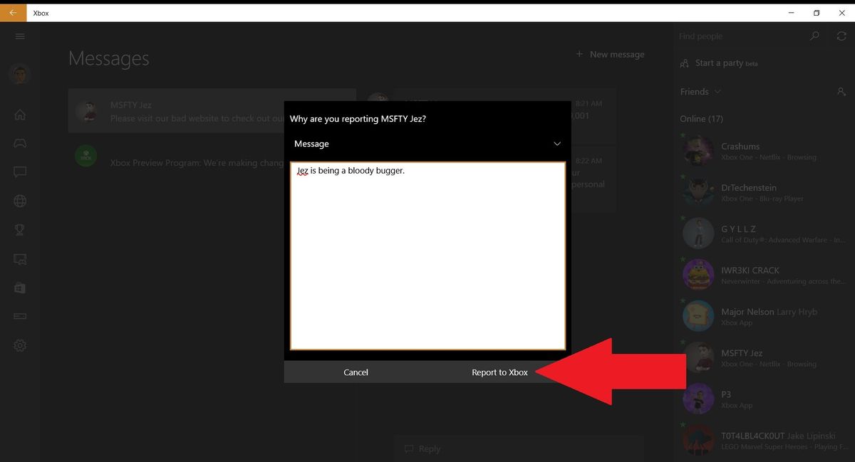Open Messages via the speech bubble icon
The height and width of the screenshot is (462, 855).
19,171
